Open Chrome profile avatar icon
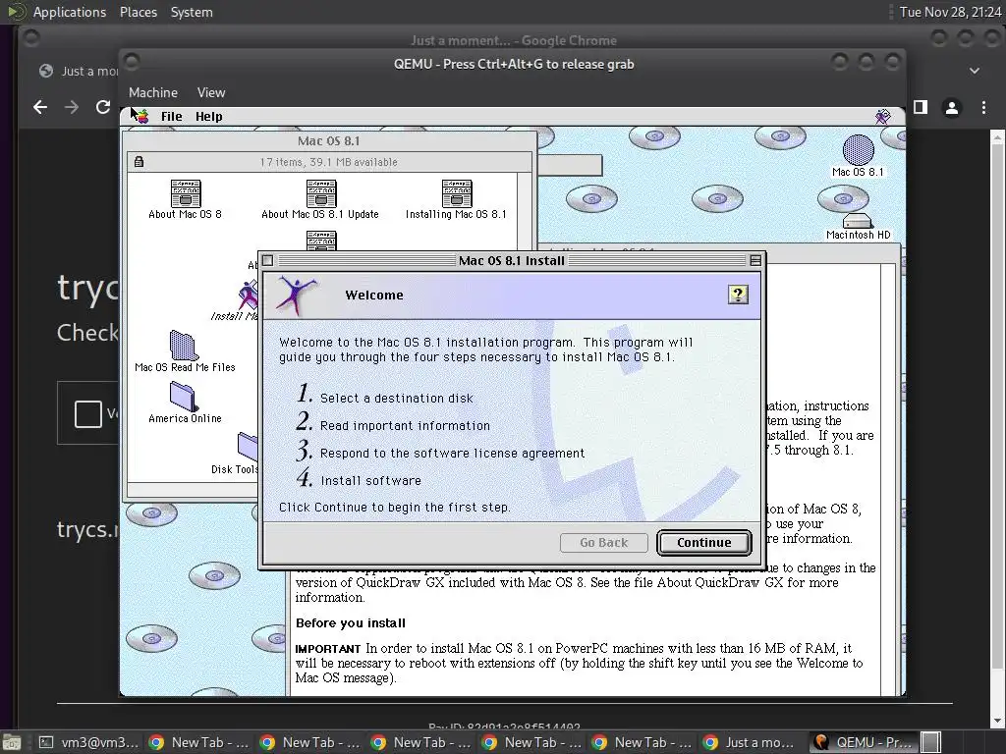1006x754 pixels. (952, 108)
